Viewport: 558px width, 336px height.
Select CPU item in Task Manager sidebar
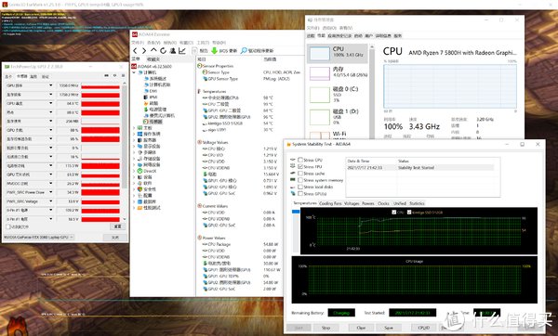point(338,54)
